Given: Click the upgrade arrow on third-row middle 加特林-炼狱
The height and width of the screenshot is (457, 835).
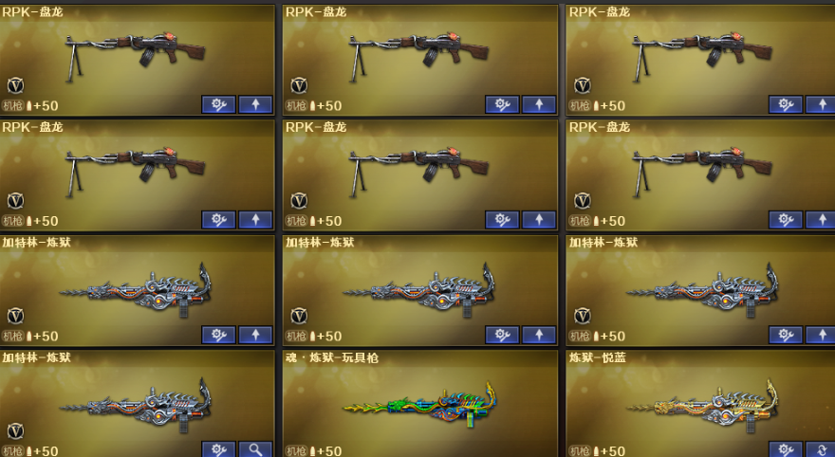Looking at the screenshot, I should 539,335.
